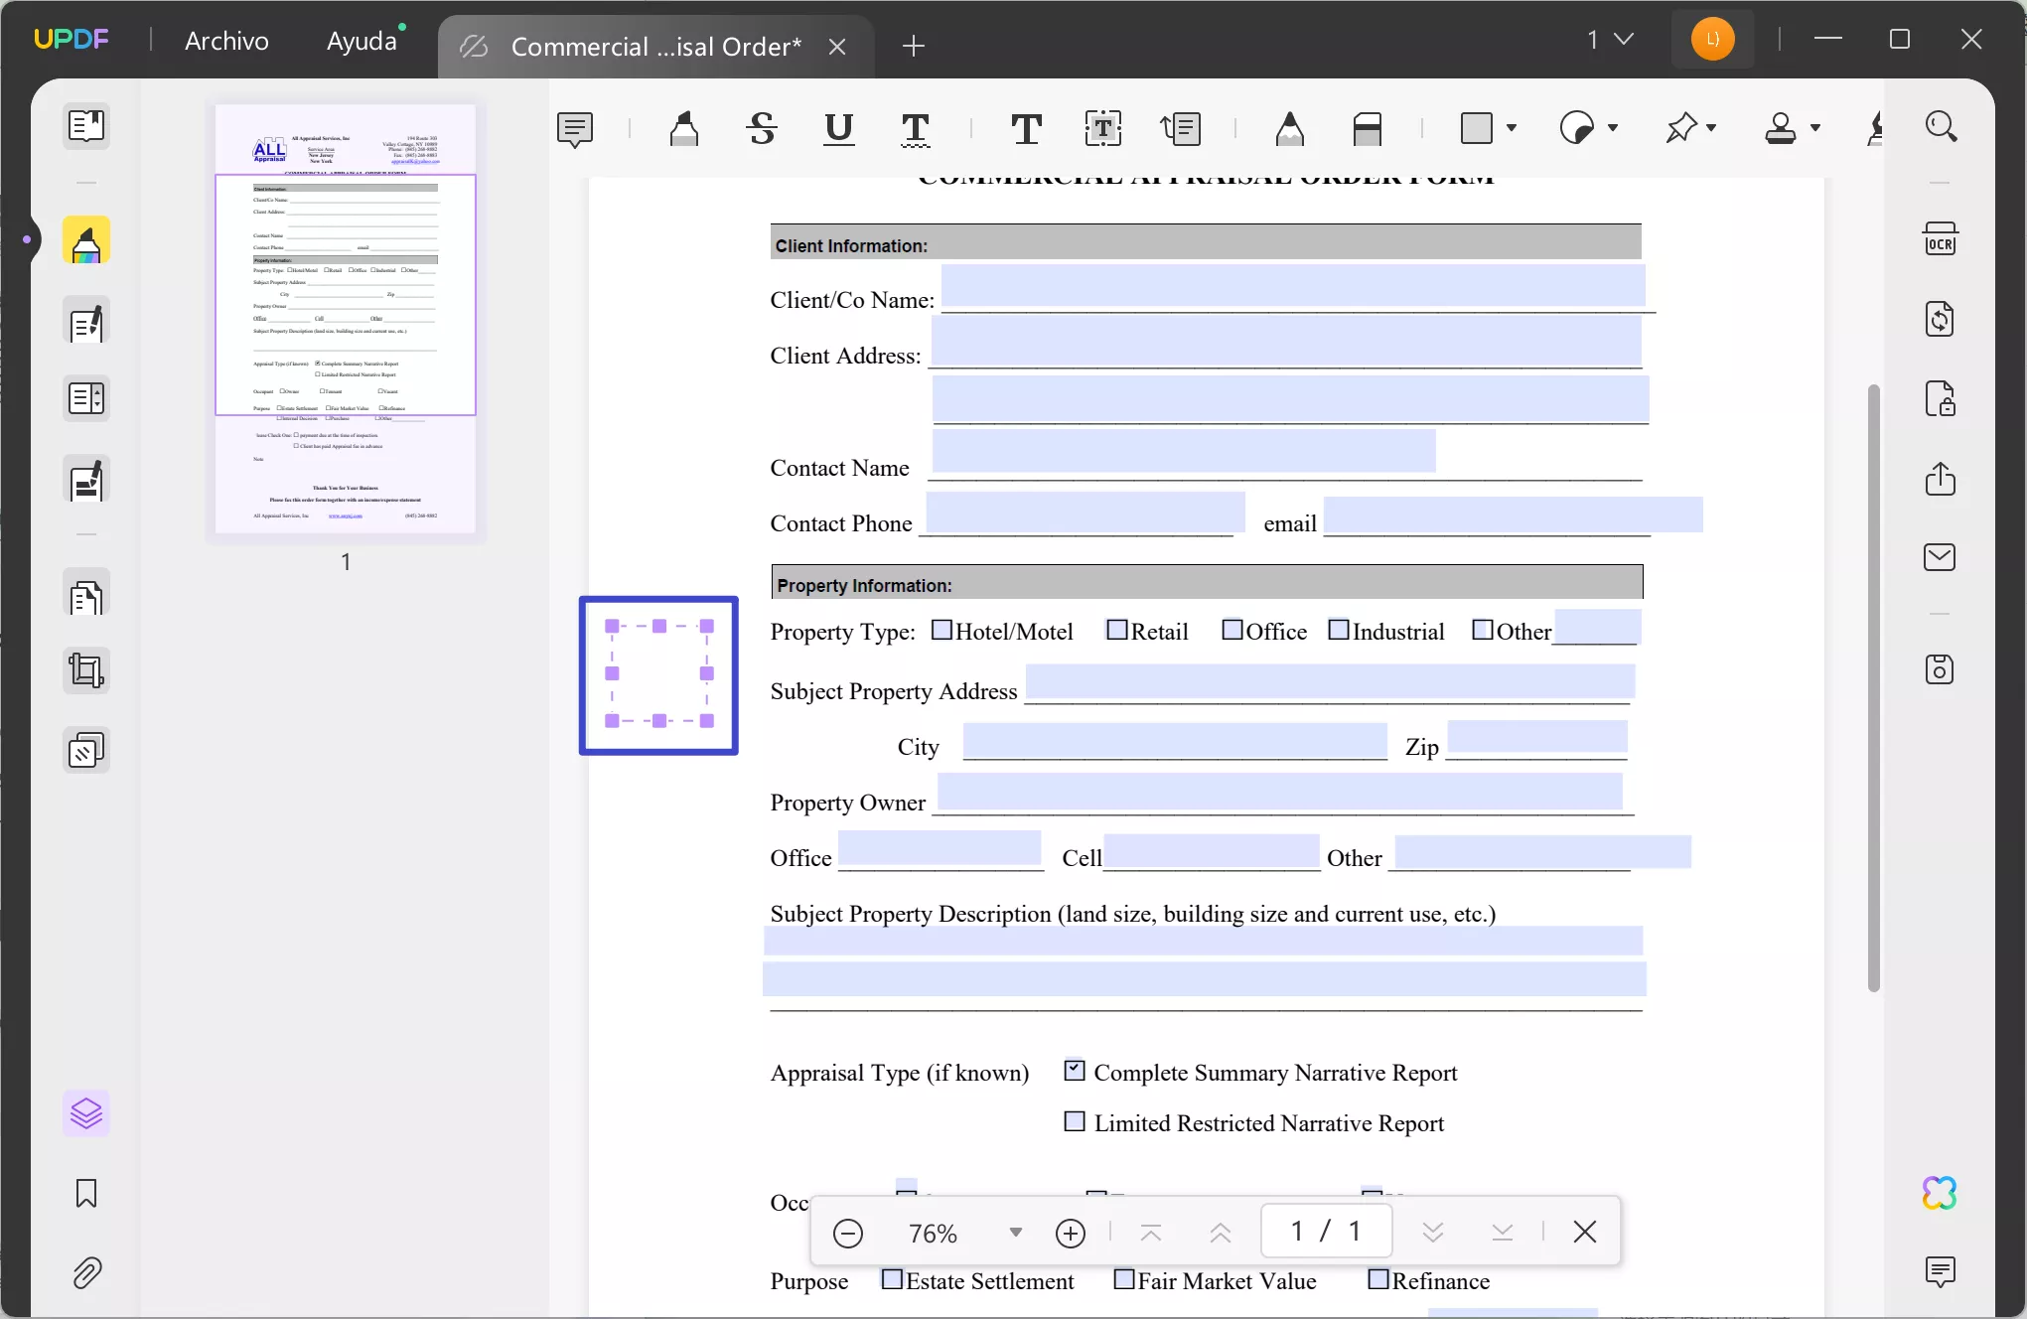Select the Strikethrough tool

[762, 128]
